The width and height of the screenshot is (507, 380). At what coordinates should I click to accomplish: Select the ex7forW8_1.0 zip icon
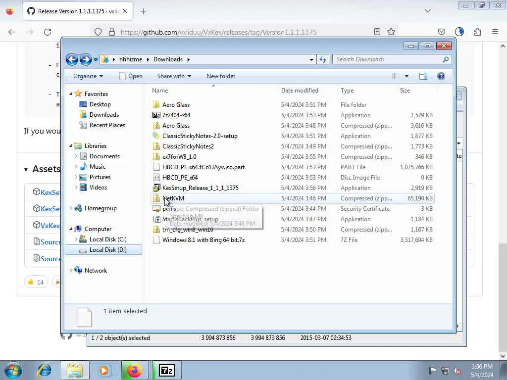[156, 157]
